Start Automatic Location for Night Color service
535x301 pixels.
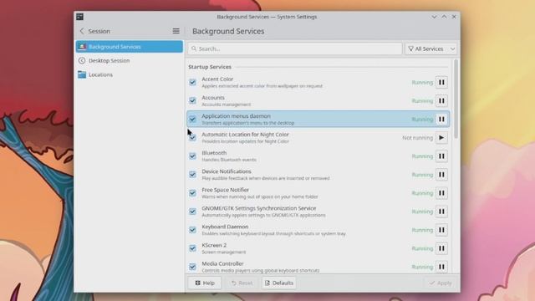(x=441, y=137)
